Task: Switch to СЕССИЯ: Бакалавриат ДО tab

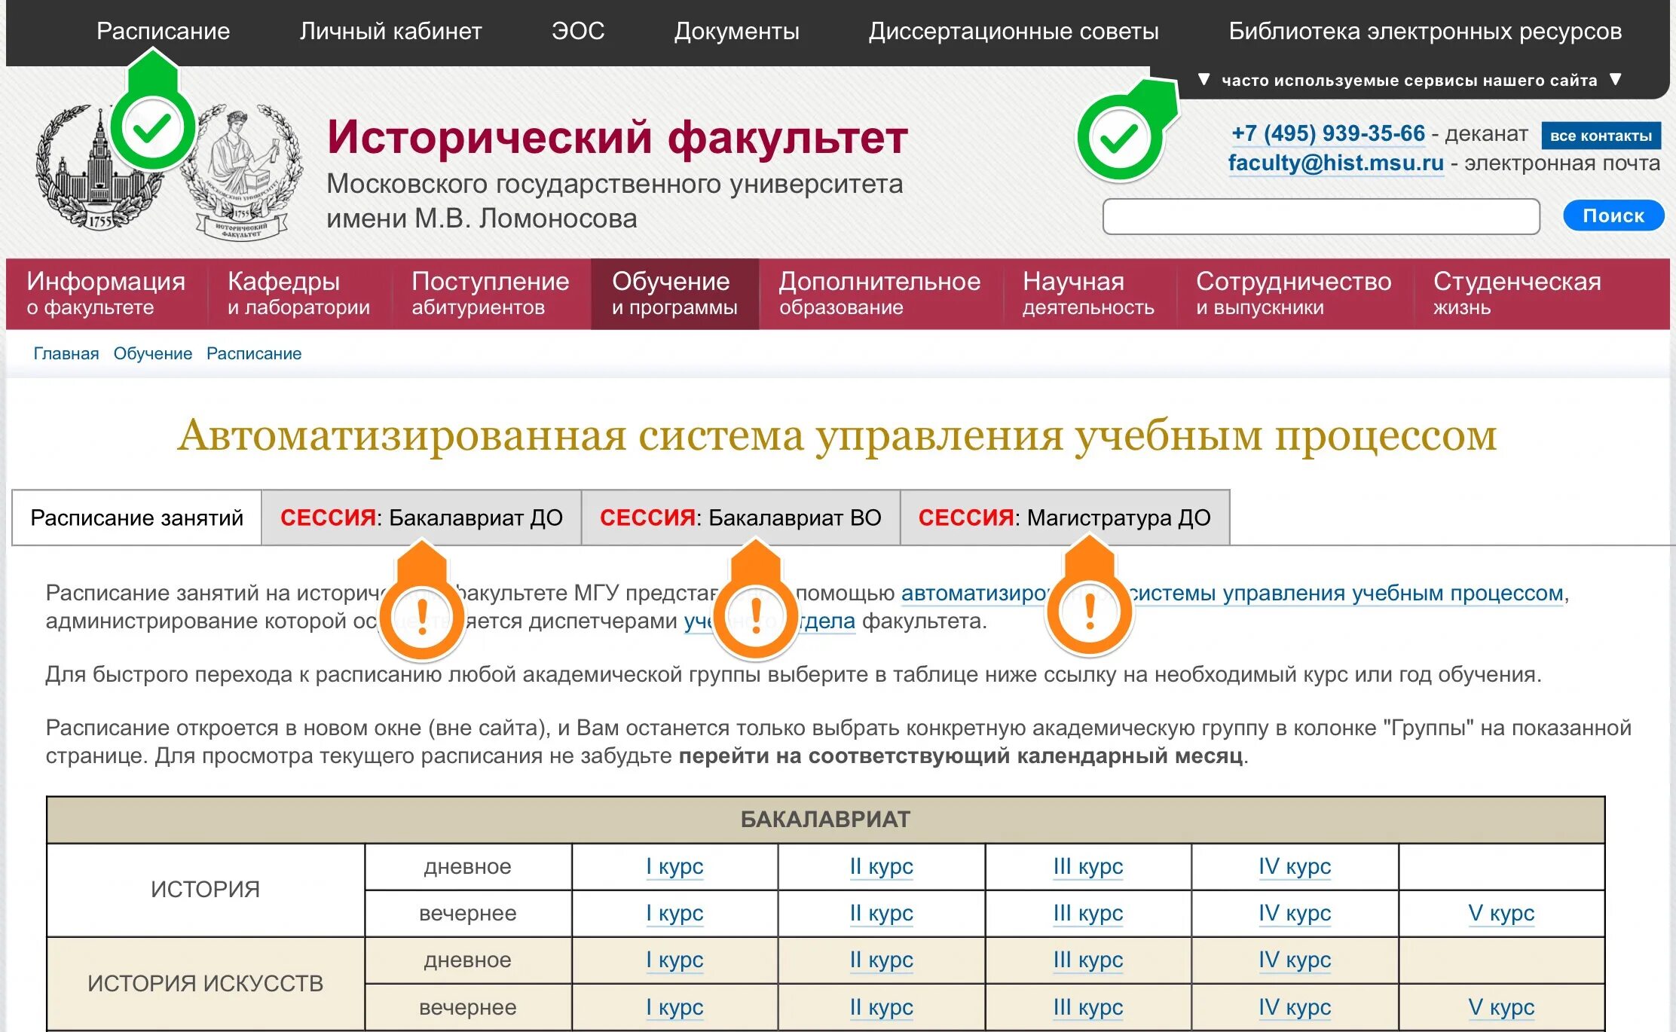Action: 421,518
